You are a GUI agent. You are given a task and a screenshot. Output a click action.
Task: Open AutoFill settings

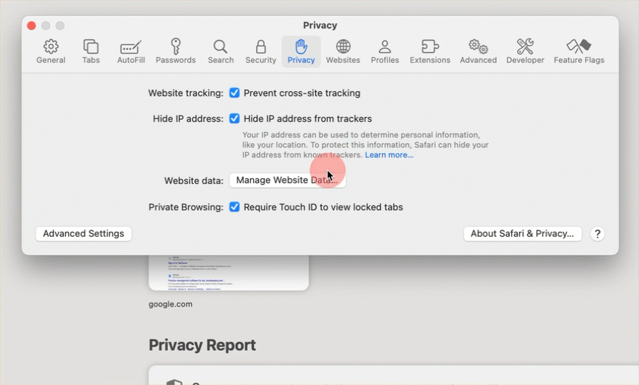130,51
